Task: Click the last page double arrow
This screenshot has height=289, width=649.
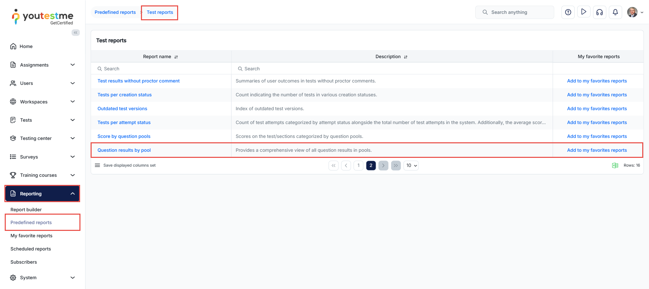Action: (396, 165)
